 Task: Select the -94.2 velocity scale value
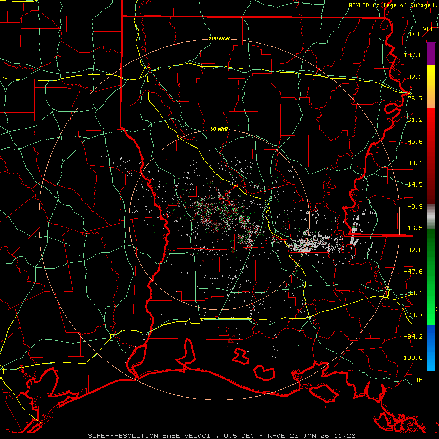(413, 336)
